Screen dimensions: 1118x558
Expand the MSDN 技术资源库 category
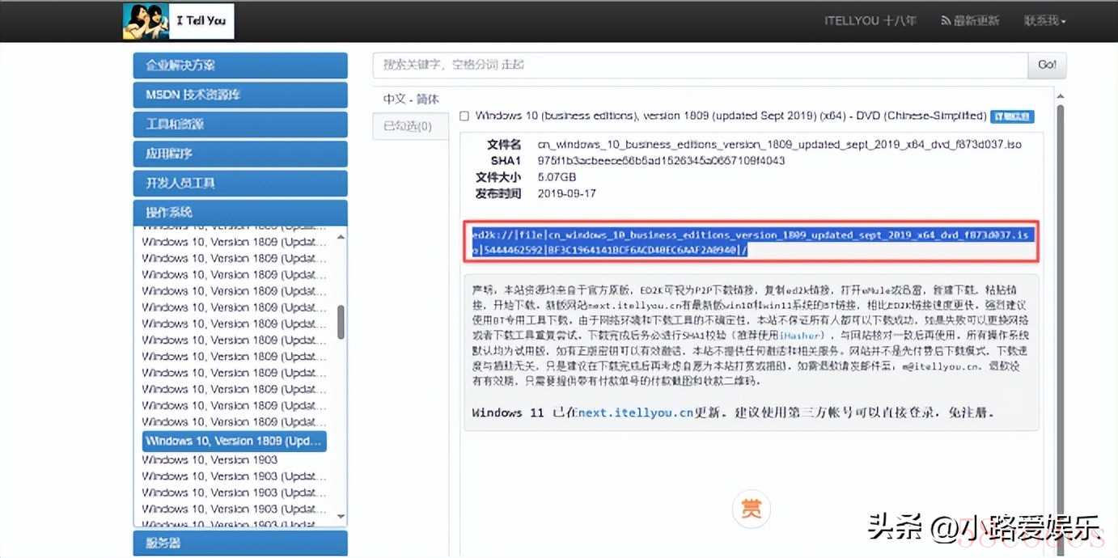240,95
